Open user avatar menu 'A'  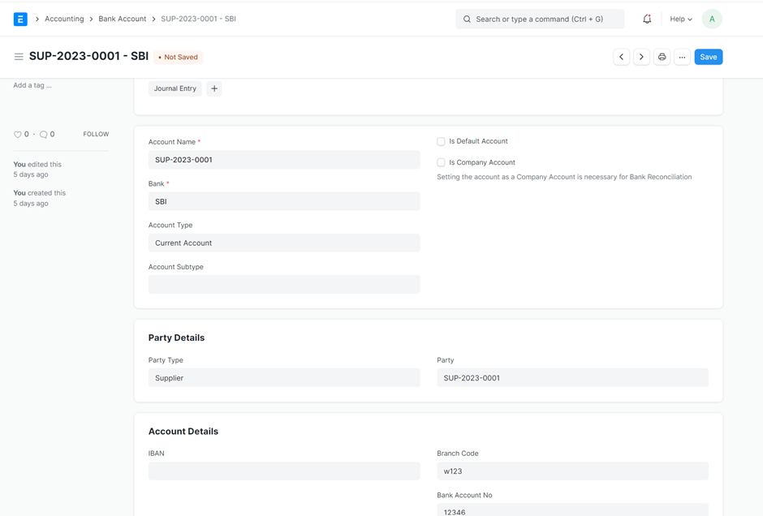point(711,19)
